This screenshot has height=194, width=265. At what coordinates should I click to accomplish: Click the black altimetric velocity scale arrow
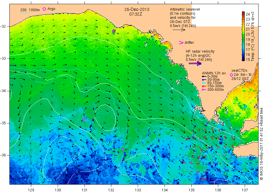click(x=179, y=30)
